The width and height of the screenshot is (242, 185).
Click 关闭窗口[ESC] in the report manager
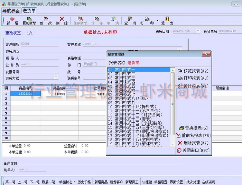click(x=193, y=150)
